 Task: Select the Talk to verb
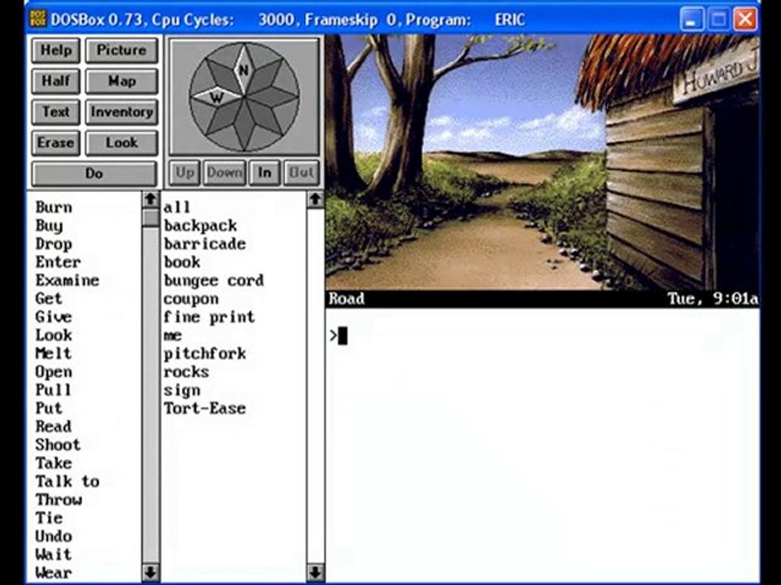(68, 481)
